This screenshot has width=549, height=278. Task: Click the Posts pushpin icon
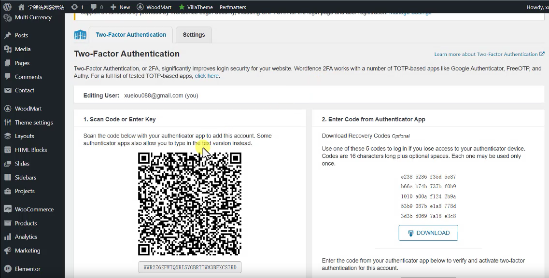[7, 35]
